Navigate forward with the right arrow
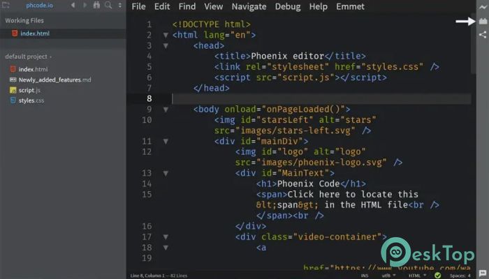The height and width of the screenshot is (279, 489). point(85,6)
